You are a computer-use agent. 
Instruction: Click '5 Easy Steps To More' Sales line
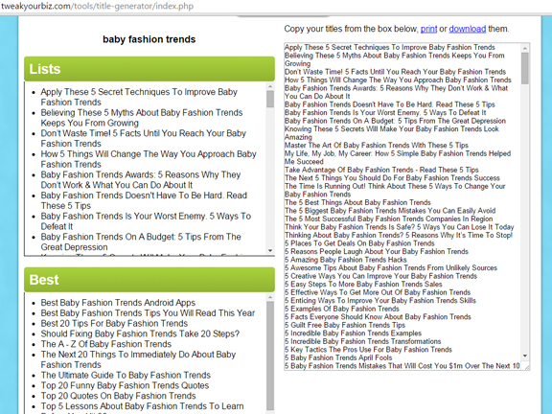[363, 285]
